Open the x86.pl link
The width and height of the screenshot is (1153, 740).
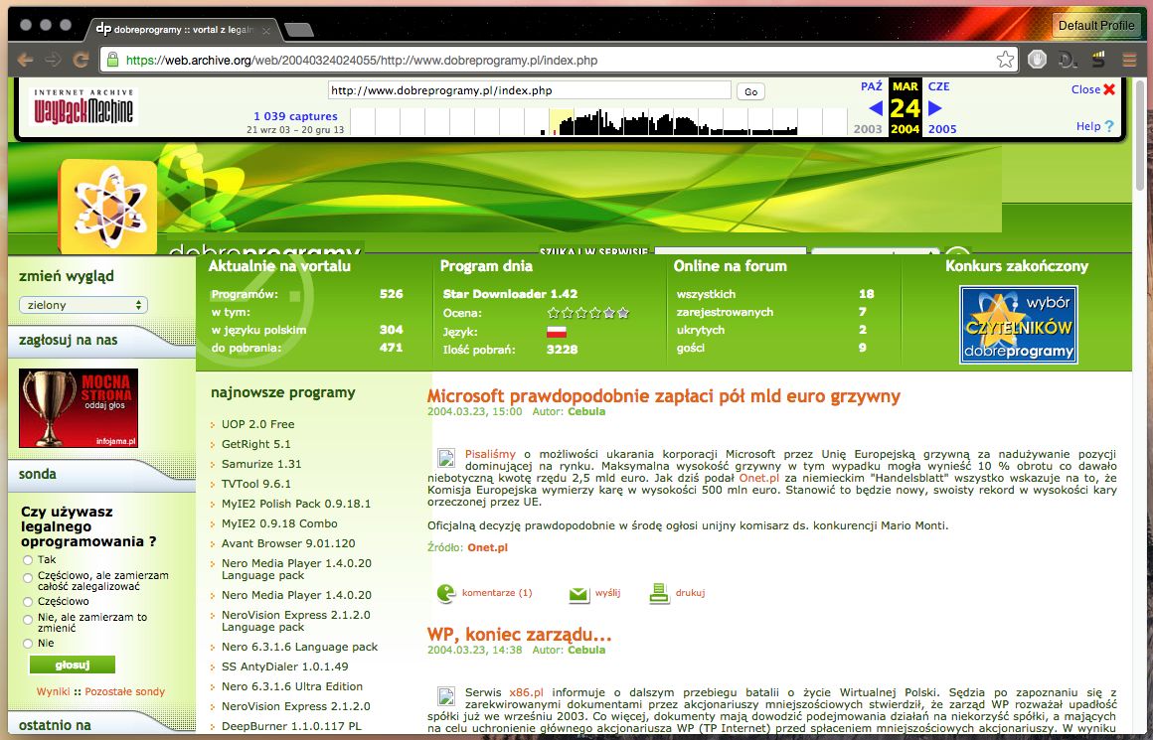coord(527,692)
